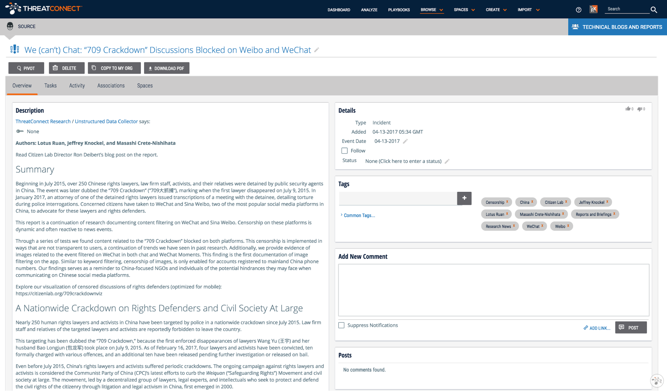Open the Import dropdown menu

click(x=529, y=10)
